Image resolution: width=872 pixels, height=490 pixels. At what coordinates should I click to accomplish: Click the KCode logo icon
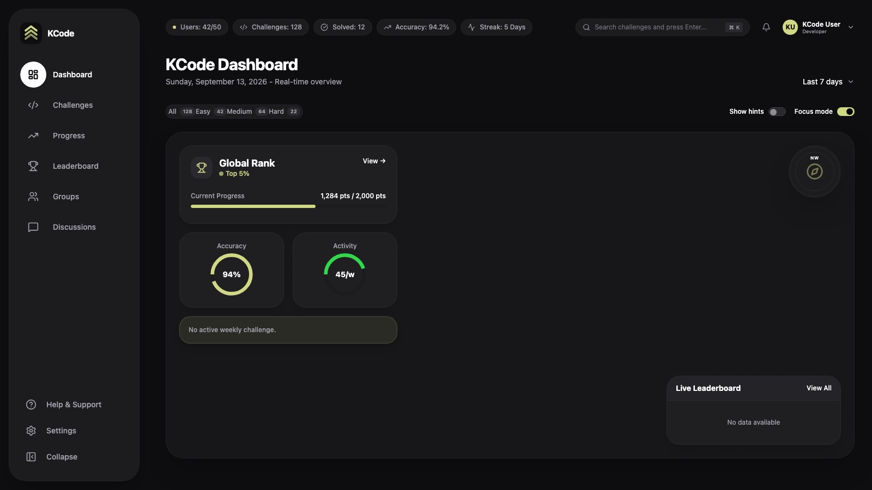click(x=31, y=33)
